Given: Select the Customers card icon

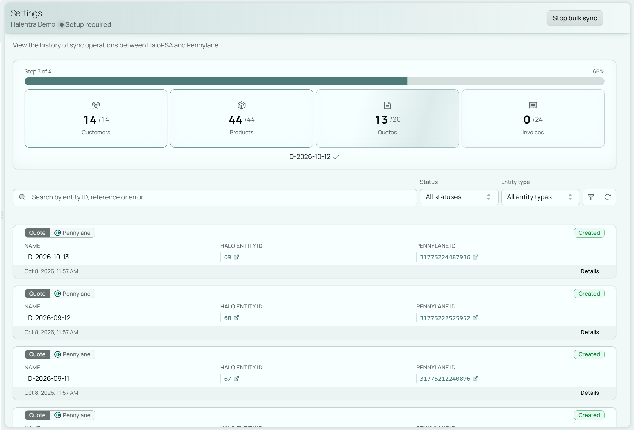Looking at the screenshot, I should pyautogui.click(x=96, y=105).
